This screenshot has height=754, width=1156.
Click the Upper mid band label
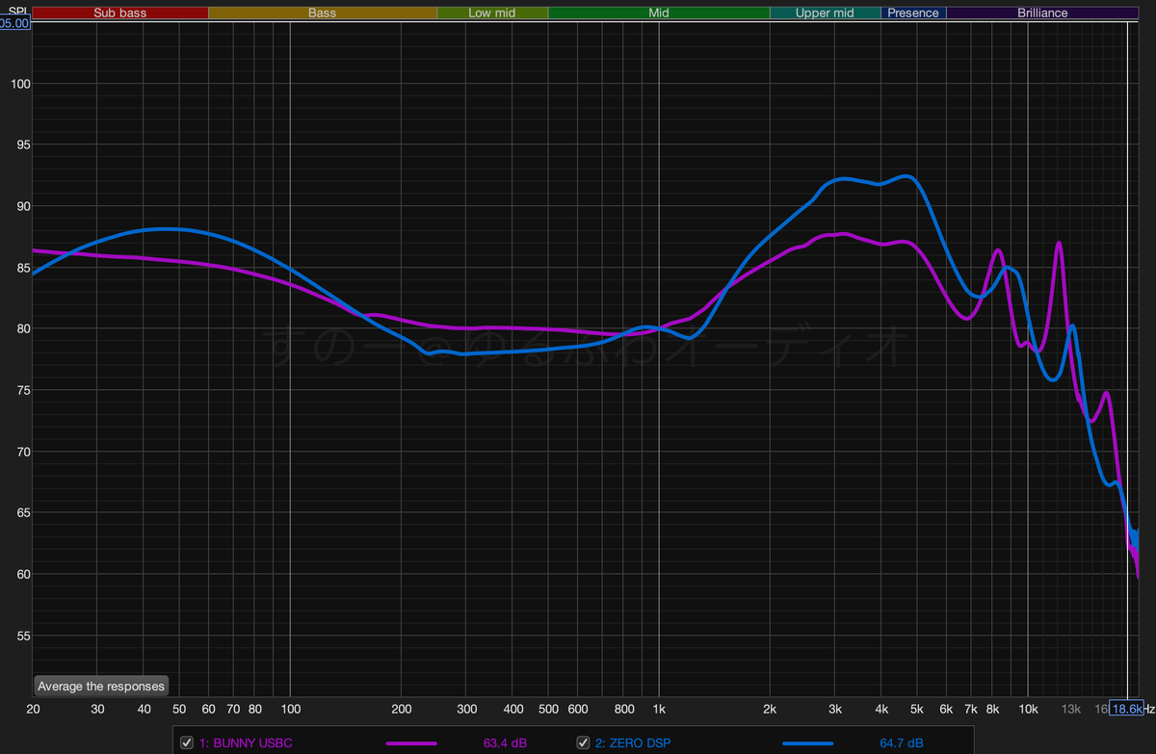pos(826,13)
